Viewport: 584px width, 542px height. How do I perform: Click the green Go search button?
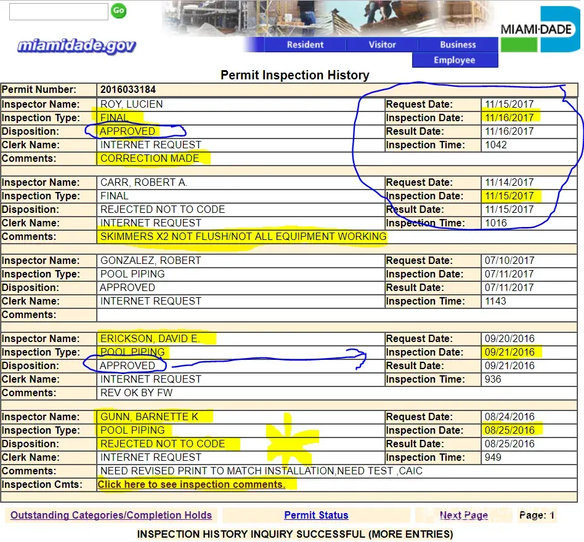coord(118,10)
